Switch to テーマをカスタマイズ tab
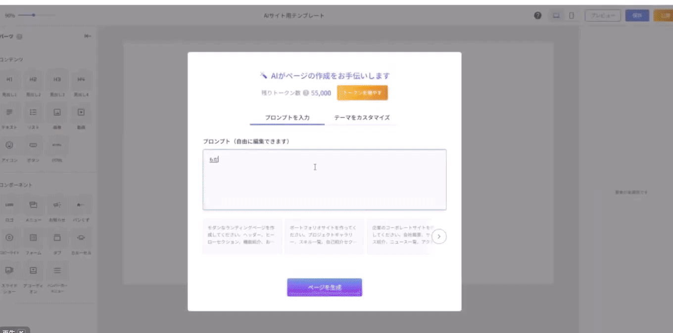 click(362, 118)
